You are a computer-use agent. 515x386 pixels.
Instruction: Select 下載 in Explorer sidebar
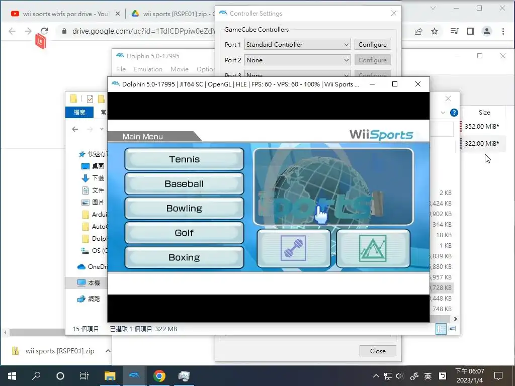93,178
